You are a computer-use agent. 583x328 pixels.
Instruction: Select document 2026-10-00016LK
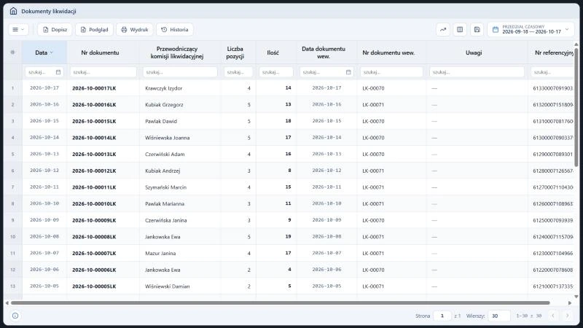coord(94,104)
